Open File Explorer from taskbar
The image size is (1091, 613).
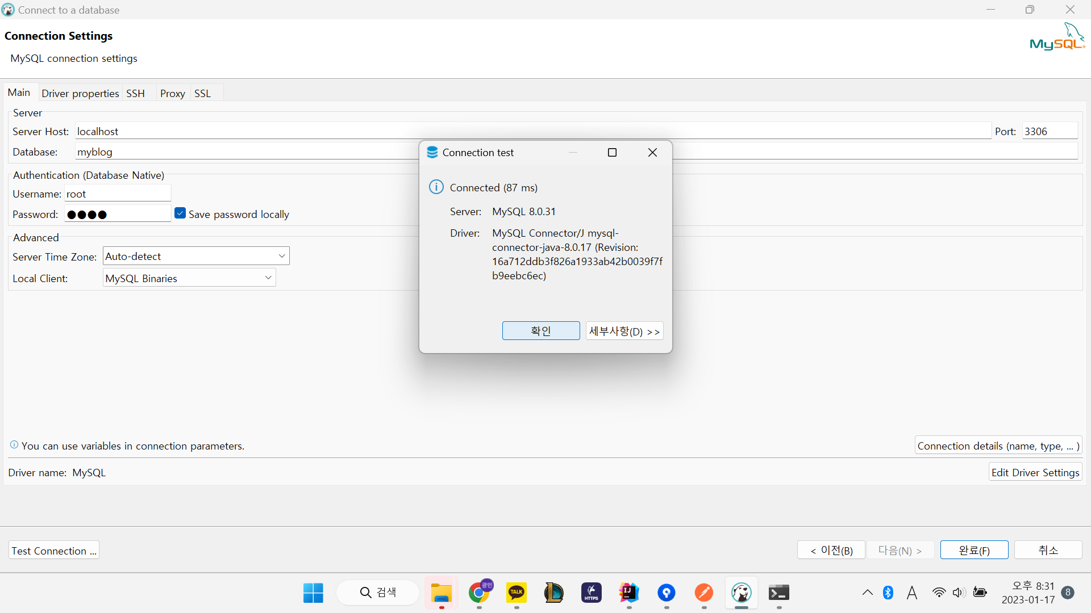tap(442, 593)
